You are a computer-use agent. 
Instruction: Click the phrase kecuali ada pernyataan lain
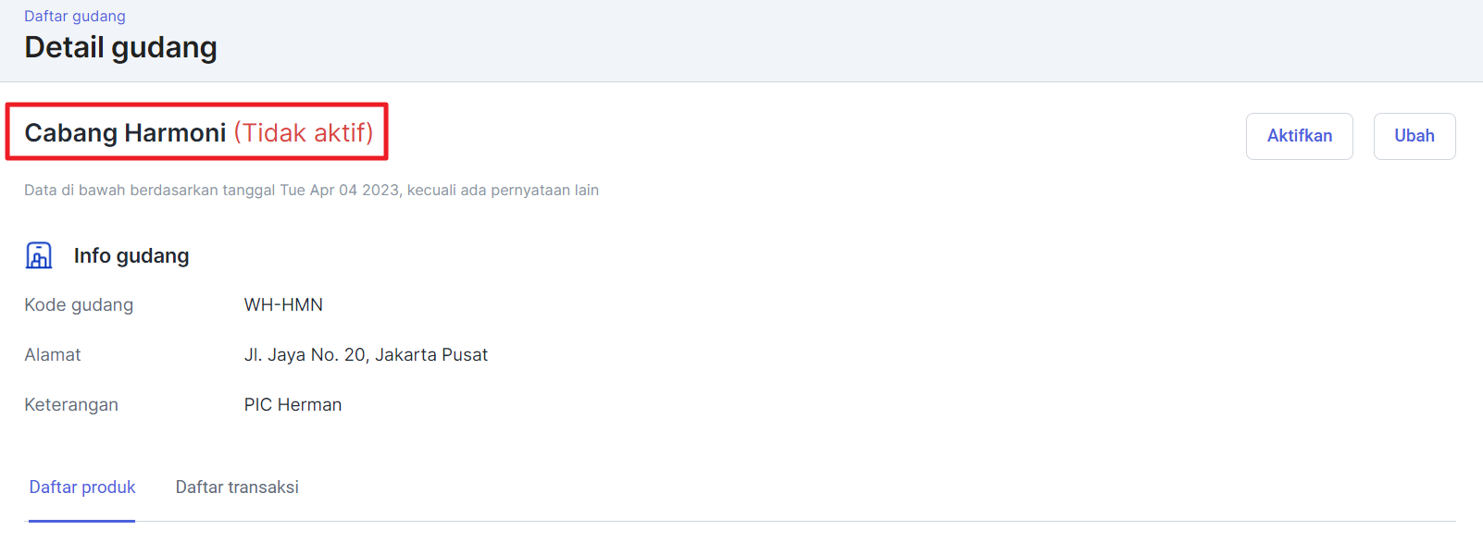503,191
